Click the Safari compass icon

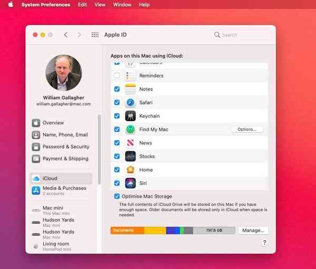coord(130,102)
